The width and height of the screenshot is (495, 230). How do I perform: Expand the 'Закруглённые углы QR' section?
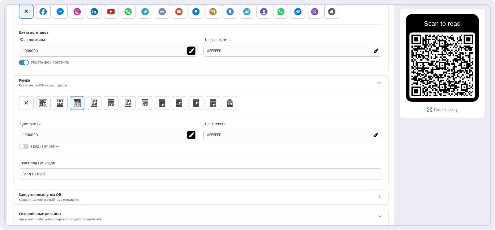201,197
